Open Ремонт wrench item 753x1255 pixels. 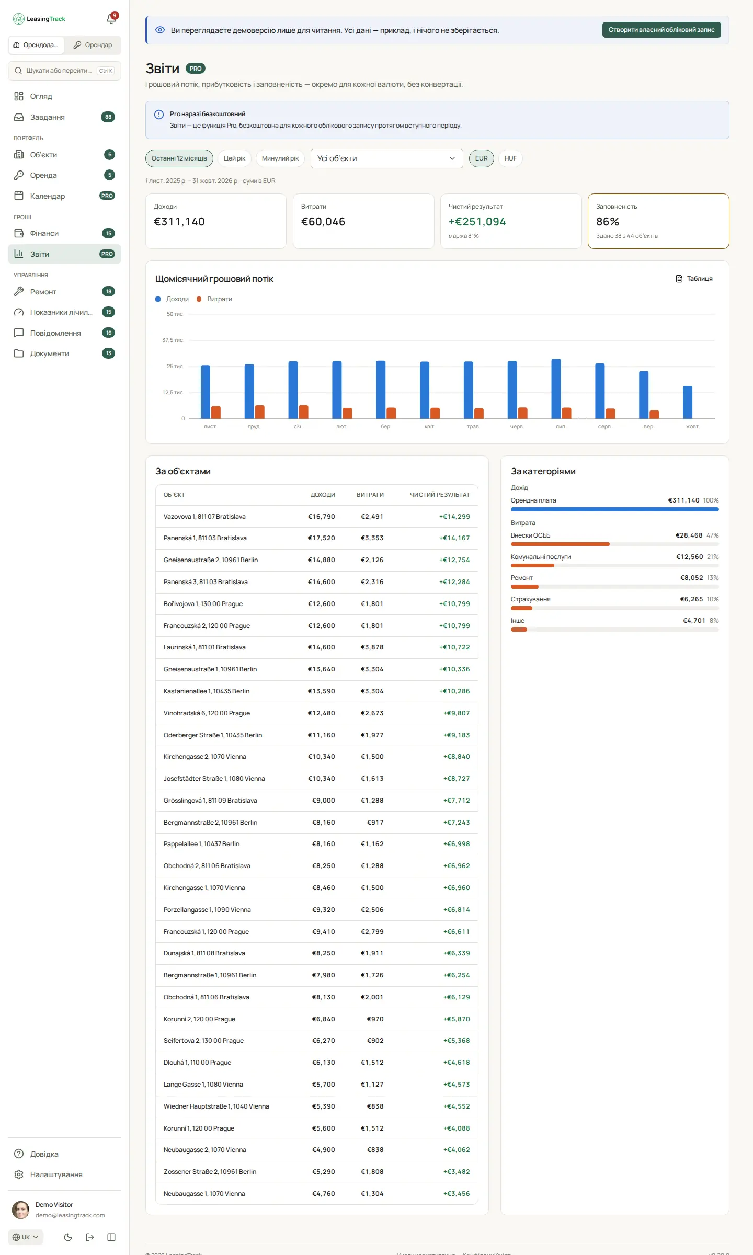pyautogui.click(x=64, y=292)
